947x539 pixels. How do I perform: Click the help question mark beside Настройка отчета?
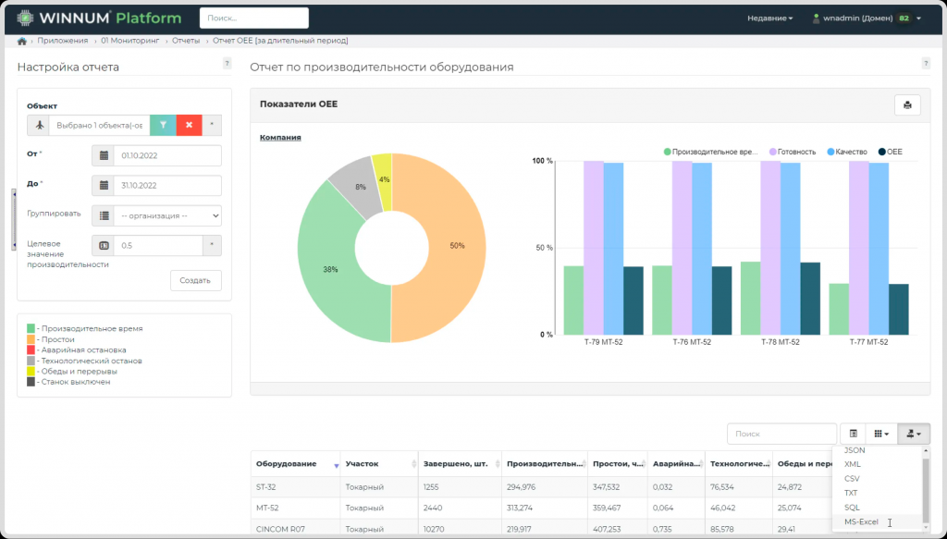(228, 64)
